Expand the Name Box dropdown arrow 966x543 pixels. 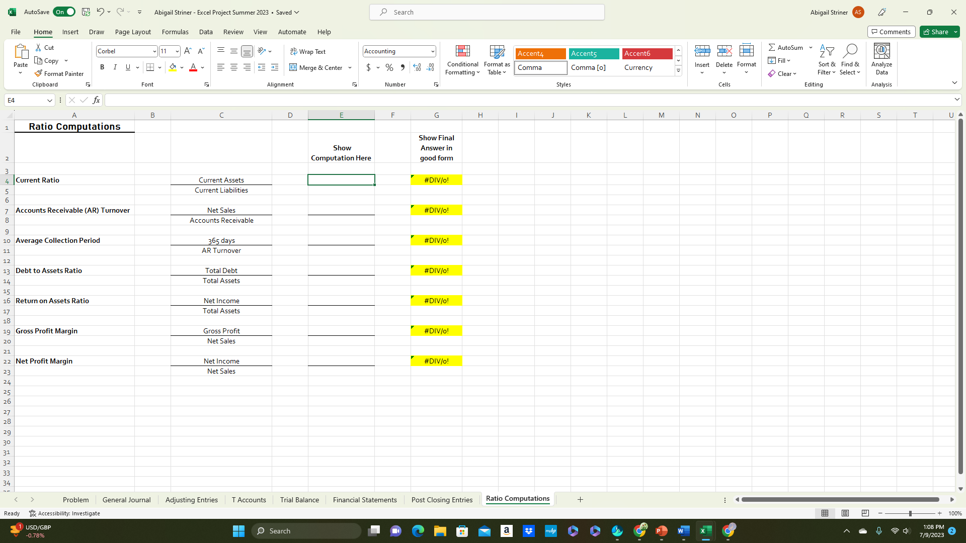click(50, 101)
